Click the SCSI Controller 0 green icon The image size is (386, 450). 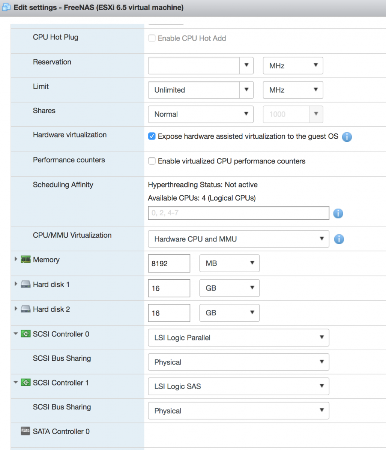(26, 334)
